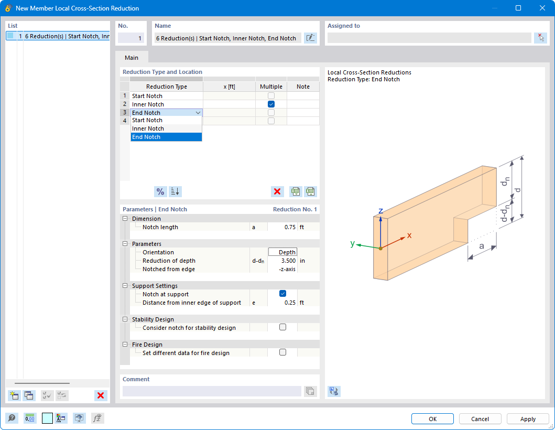Screen dimensions: 555x430
Task: Click the units and decimals icon
Action: pos(30,418)
